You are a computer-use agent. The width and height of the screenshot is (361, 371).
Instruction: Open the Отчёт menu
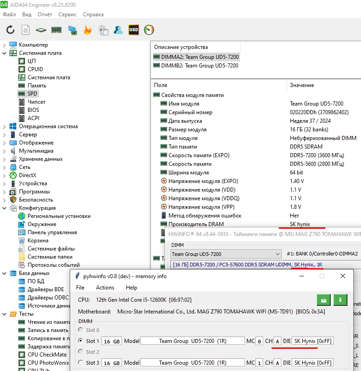click(x=45, y=14)
